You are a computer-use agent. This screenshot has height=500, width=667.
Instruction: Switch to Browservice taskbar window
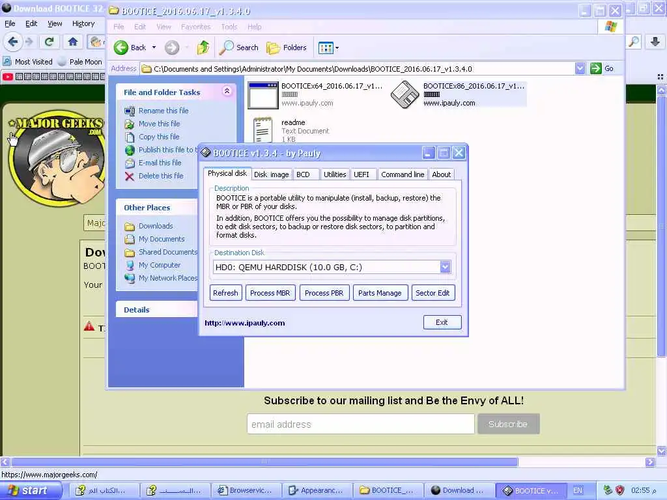click(246, 491)
